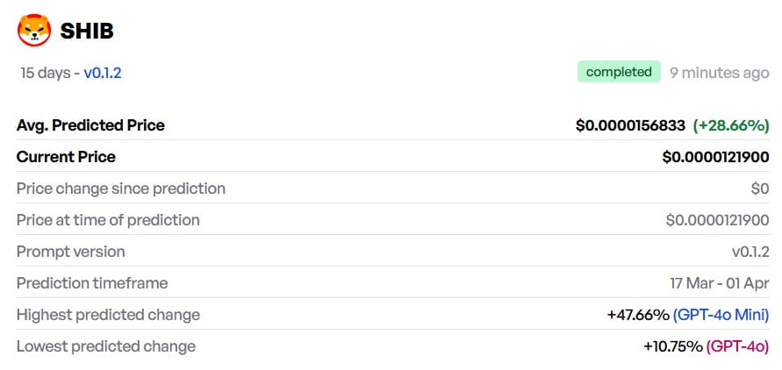Select the SHIB title heading

[x=87, y=31]
